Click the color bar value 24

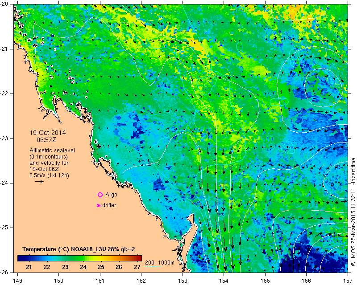83,267
